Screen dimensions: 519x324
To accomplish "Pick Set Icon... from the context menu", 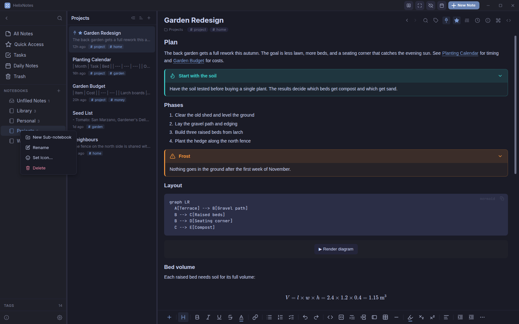I will 49,158.
